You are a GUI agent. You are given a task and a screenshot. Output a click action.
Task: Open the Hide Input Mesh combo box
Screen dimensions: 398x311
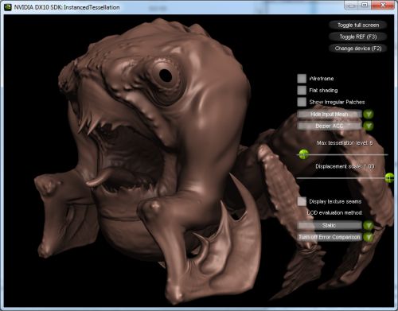click(x=329, y=115)
